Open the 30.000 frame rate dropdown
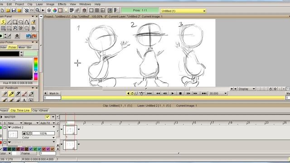This screenshot has height=163, width=290. pyautogui.click(x=218, y=94)
